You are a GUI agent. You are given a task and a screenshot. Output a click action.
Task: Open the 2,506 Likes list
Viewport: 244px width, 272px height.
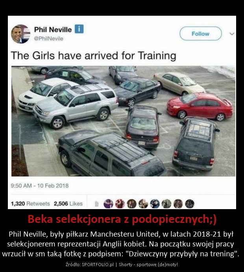(68, 204)
